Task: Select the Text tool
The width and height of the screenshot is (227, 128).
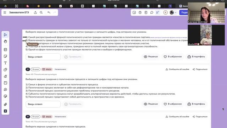Action: click(5, 63)
